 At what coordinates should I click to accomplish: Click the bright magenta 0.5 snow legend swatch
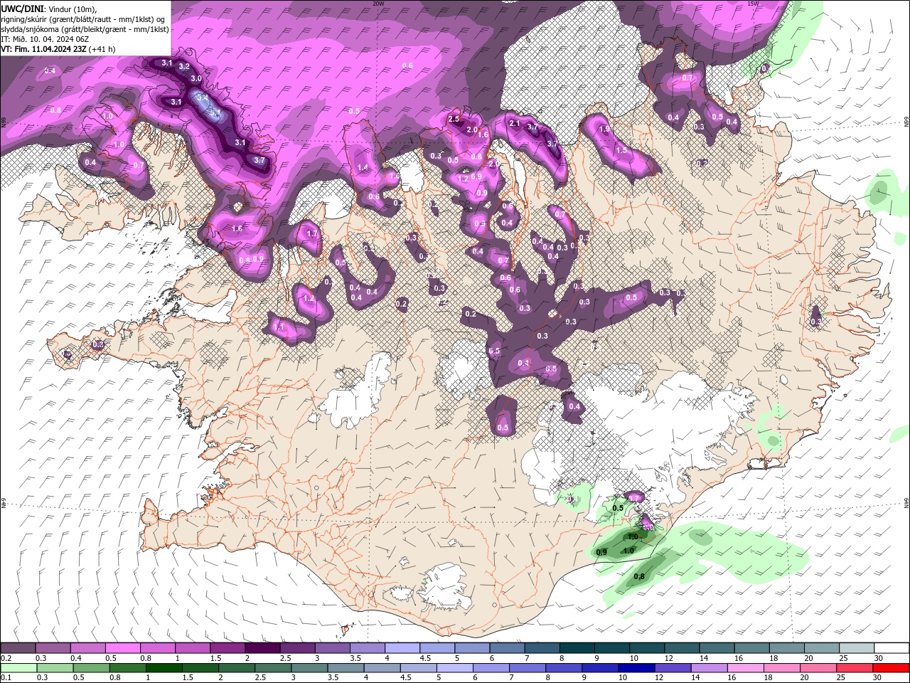coord(122,648)
